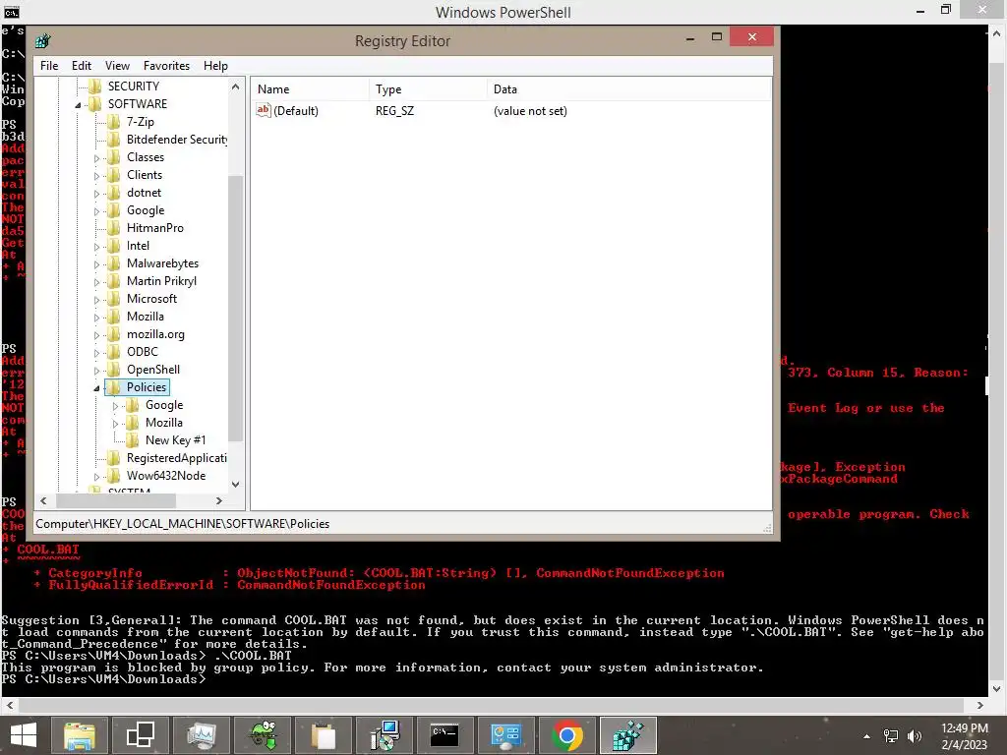Expand the Microsoft key
This screenshot has width=1007, height=755.
coord(96,300)
